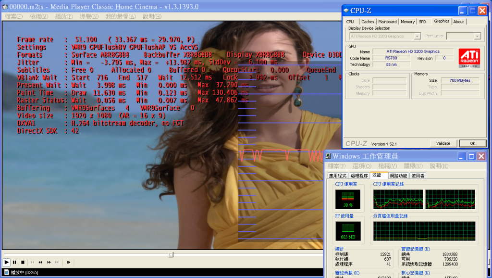The width and height of the screenshot is (492, 278).
Task: Open the 說明(H) menu in Task Manager
Action: pyautogui.click(x=439, y=166)
